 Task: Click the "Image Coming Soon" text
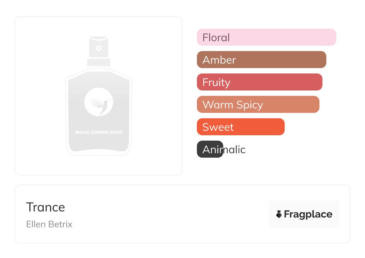tap(99, 132)
